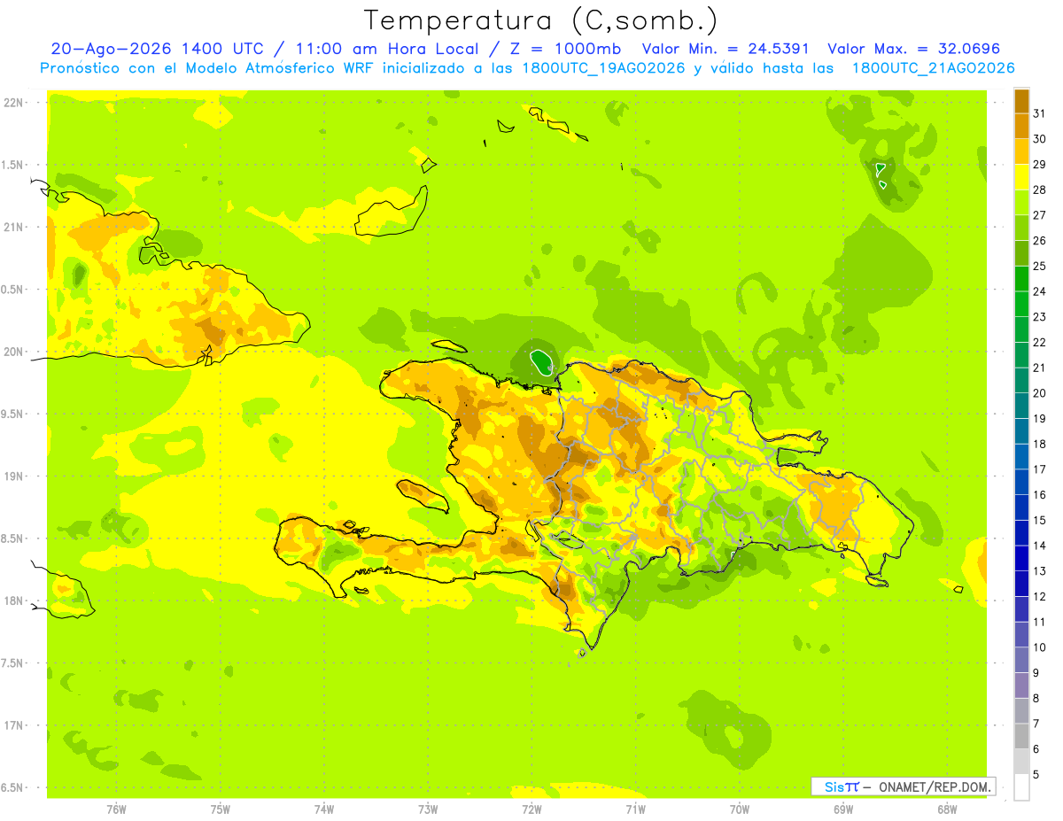Click the legend color between 30 and 31
Image resolution: width=1063 pixels, height=821 pixels.
coord(1021,126)
